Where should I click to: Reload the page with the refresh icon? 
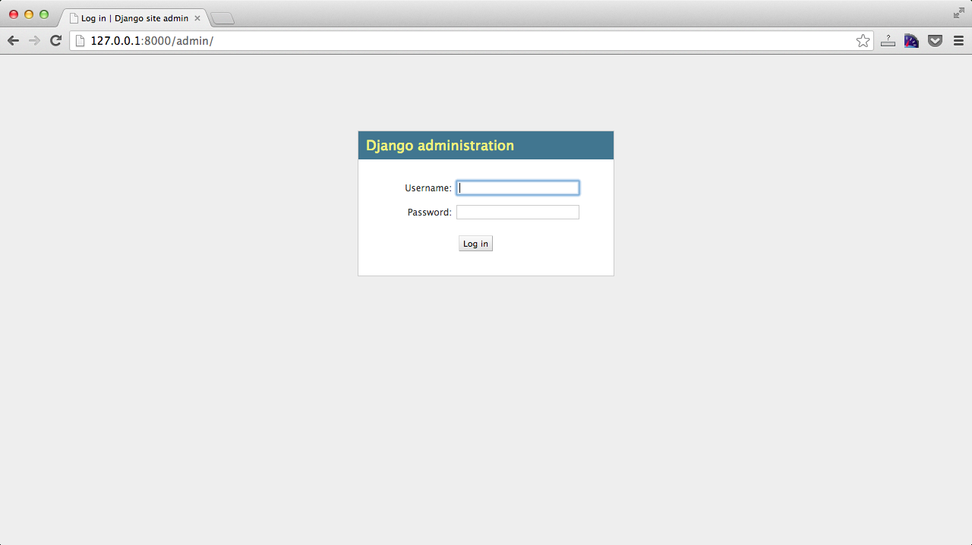55,41
